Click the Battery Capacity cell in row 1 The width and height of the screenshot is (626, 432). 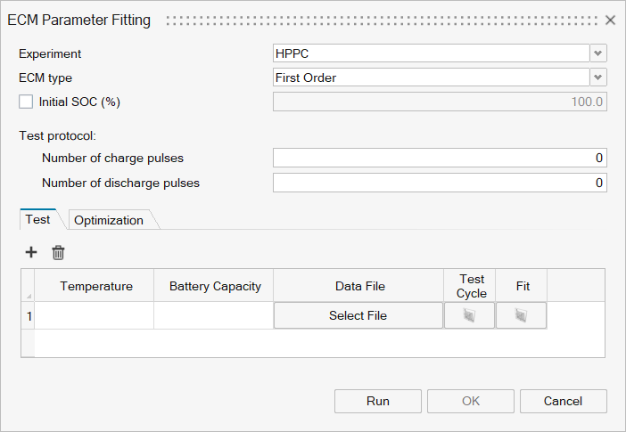[x=214, y=315]
